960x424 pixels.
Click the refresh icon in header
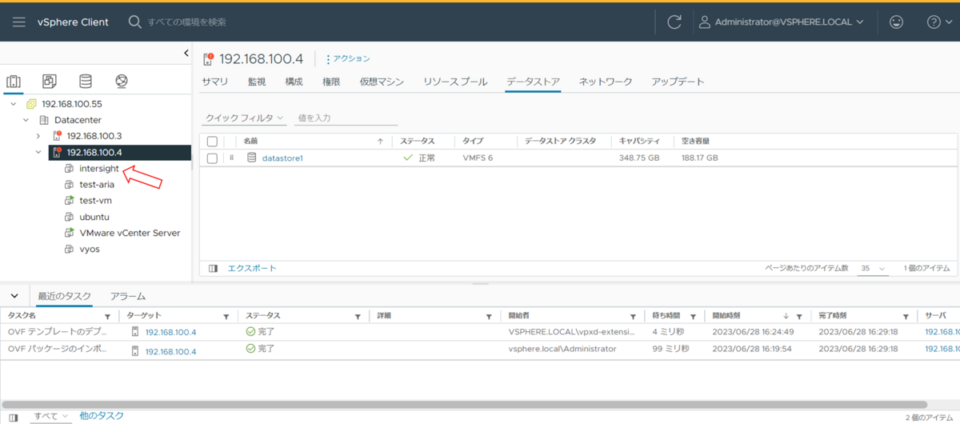click(674, 22)
